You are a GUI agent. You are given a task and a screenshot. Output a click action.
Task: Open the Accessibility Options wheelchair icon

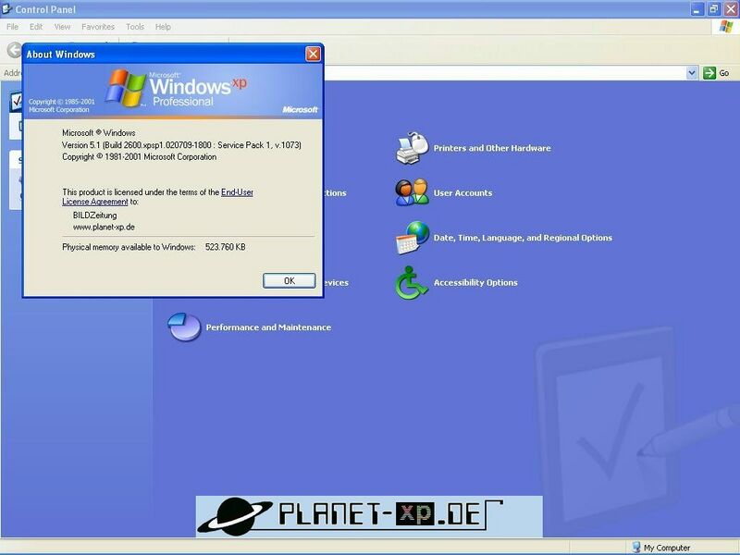[411, 283]
